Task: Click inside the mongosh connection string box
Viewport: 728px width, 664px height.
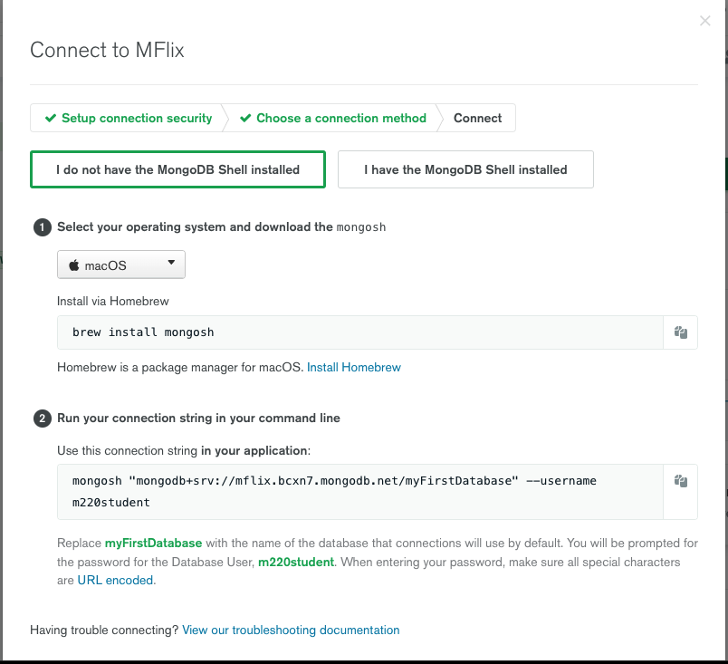Action: click(x=362, y=492)
